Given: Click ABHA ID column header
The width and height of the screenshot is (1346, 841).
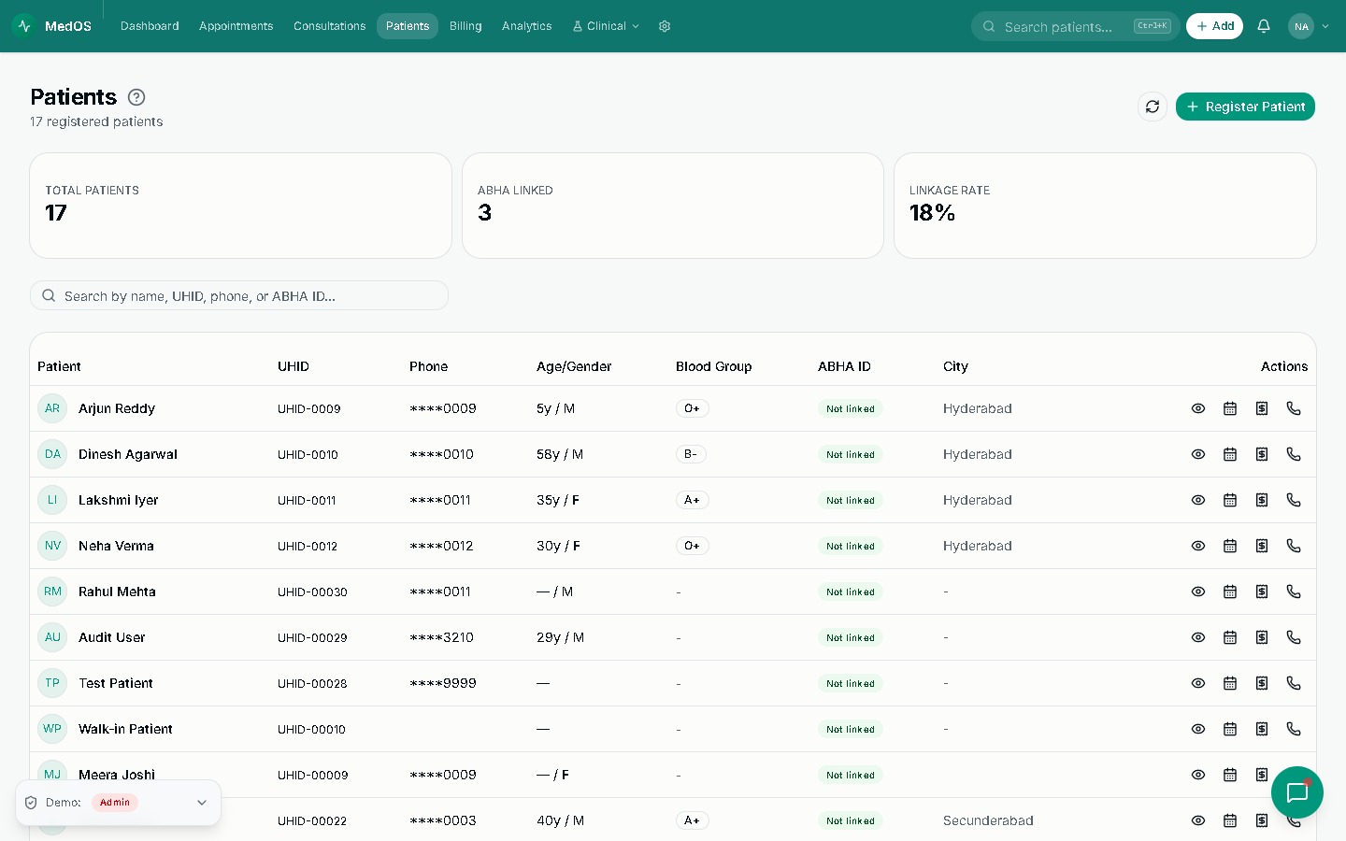Looking at the screenshot, I should (844, 366).
